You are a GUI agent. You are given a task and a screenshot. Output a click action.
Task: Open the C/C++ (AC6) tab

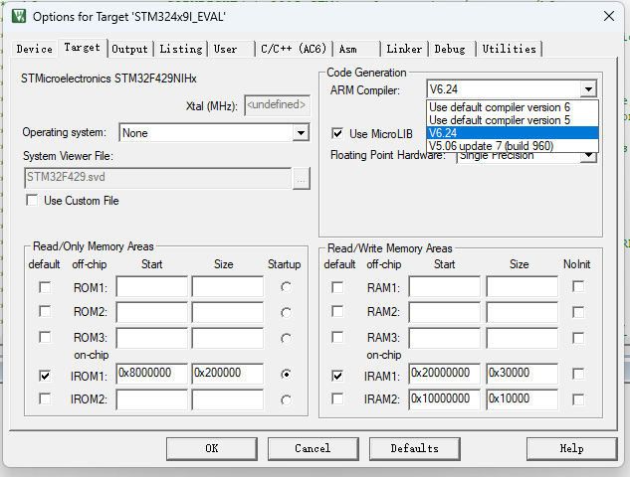click(294, 49)
